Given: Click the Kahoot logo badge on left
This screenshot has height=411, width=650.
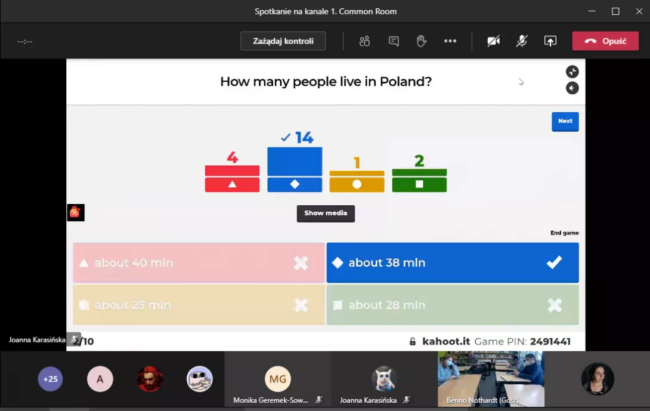Looking at the screenshot, I should tap(75, 212).
